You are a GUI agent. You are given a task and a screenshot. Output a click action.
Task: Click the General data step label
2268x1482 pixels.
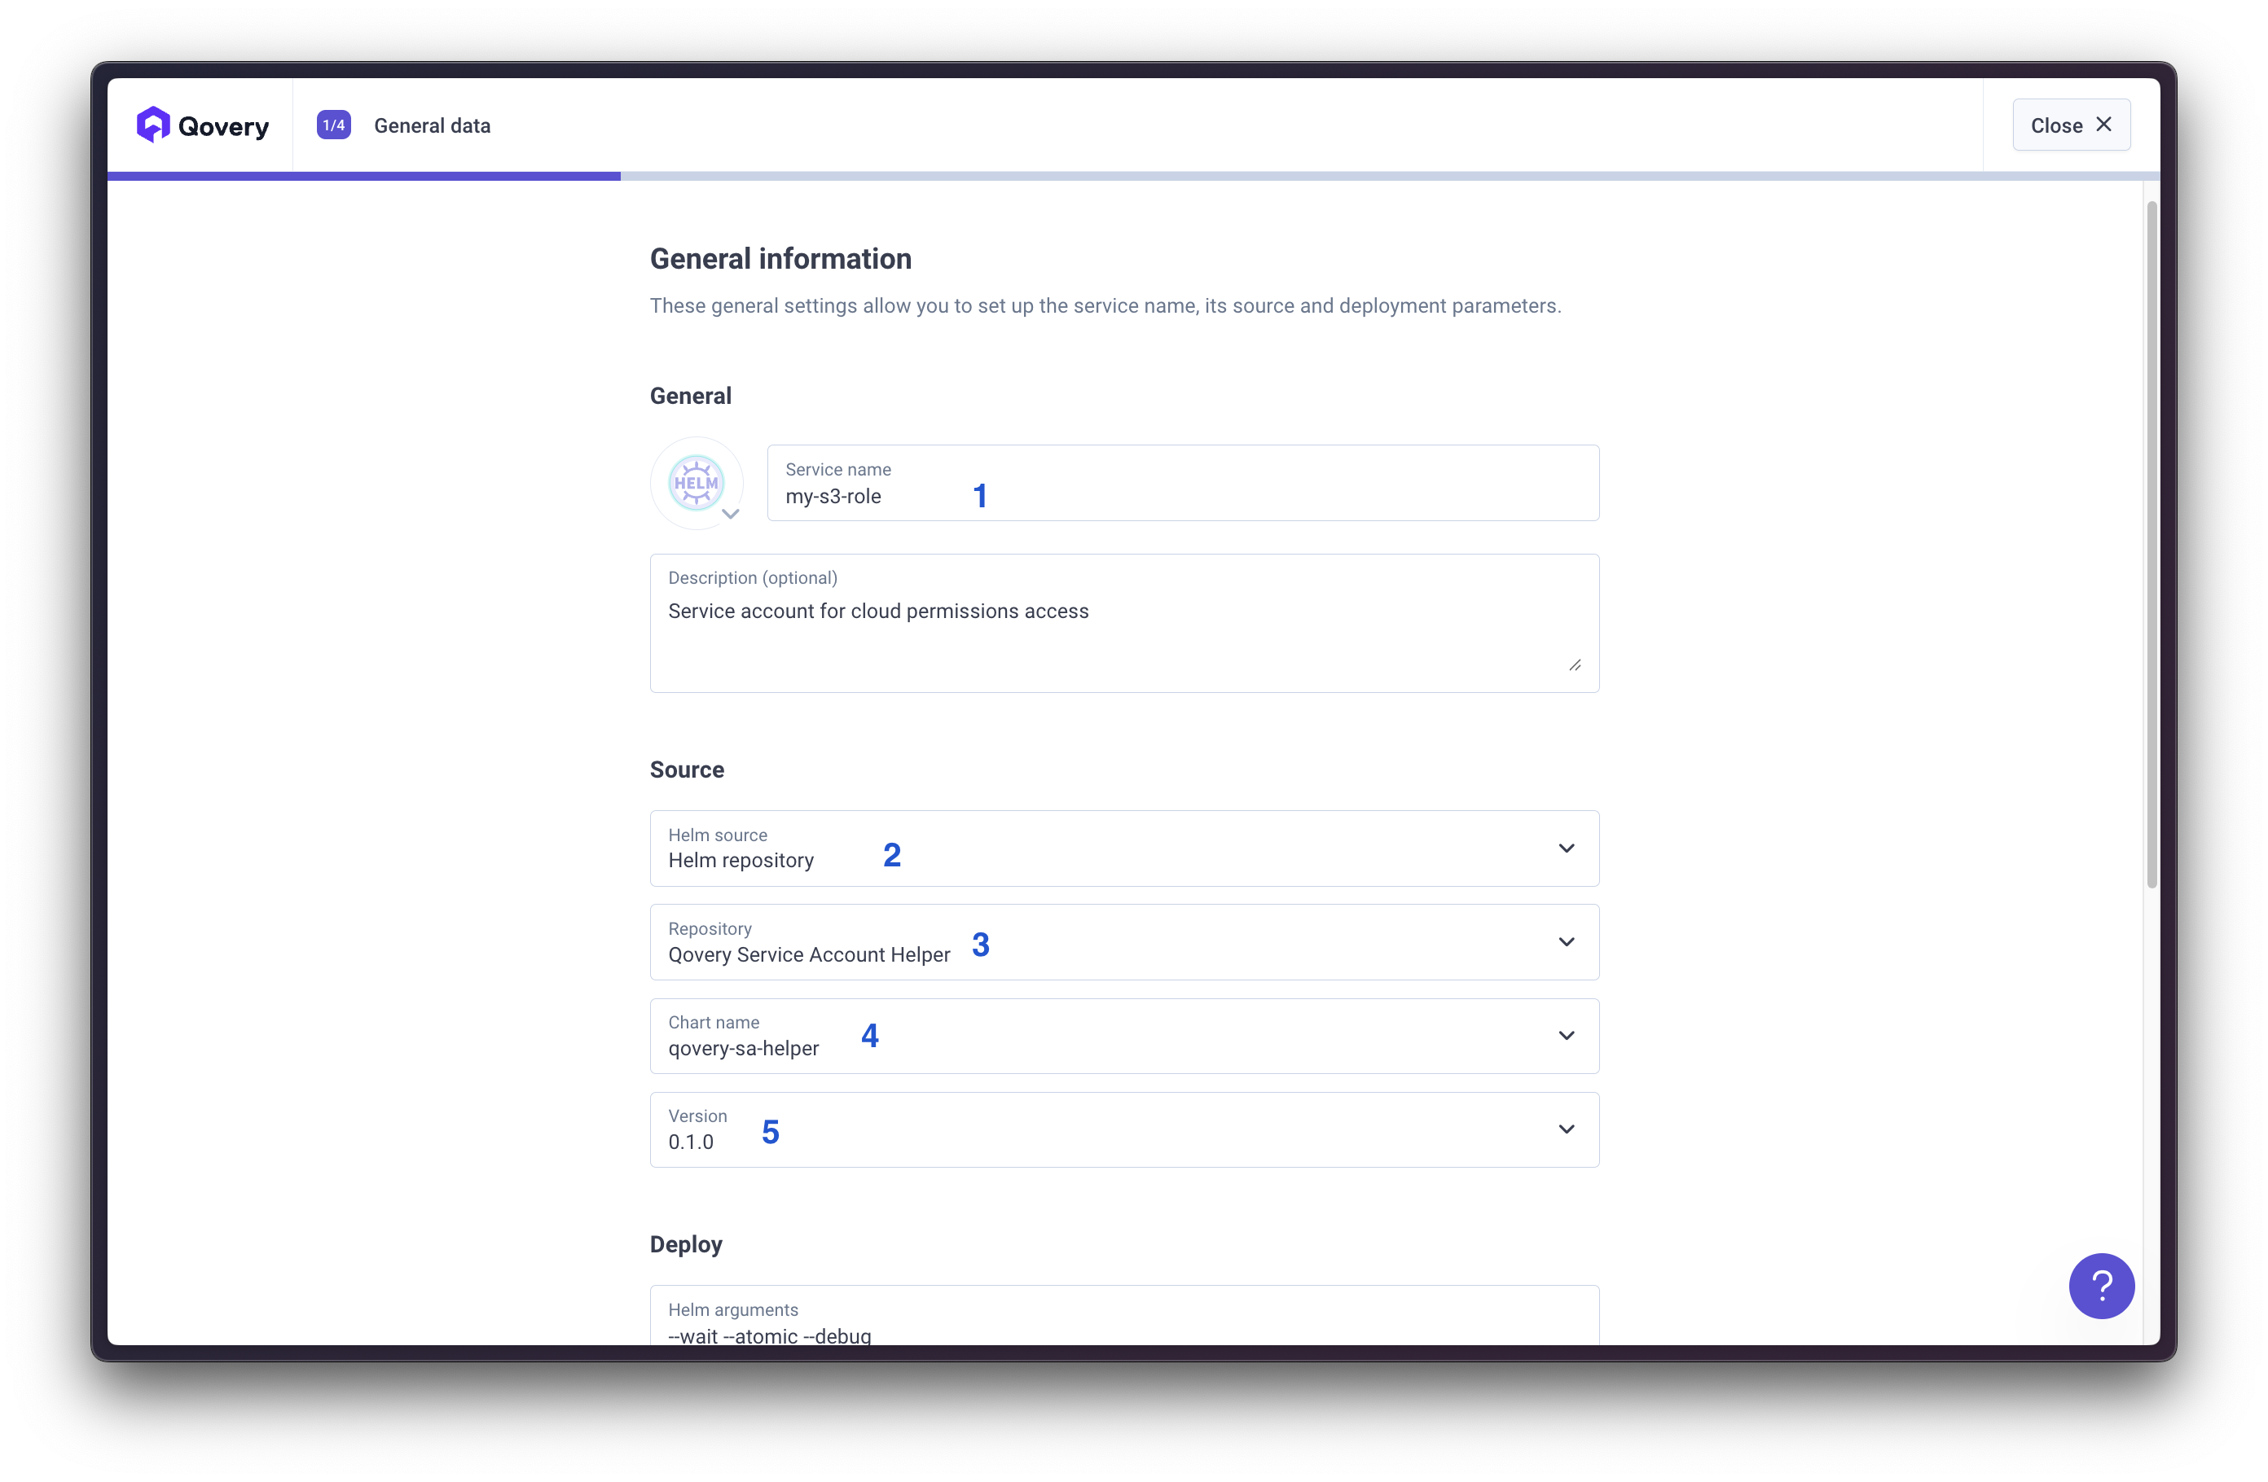pos(432,125)
